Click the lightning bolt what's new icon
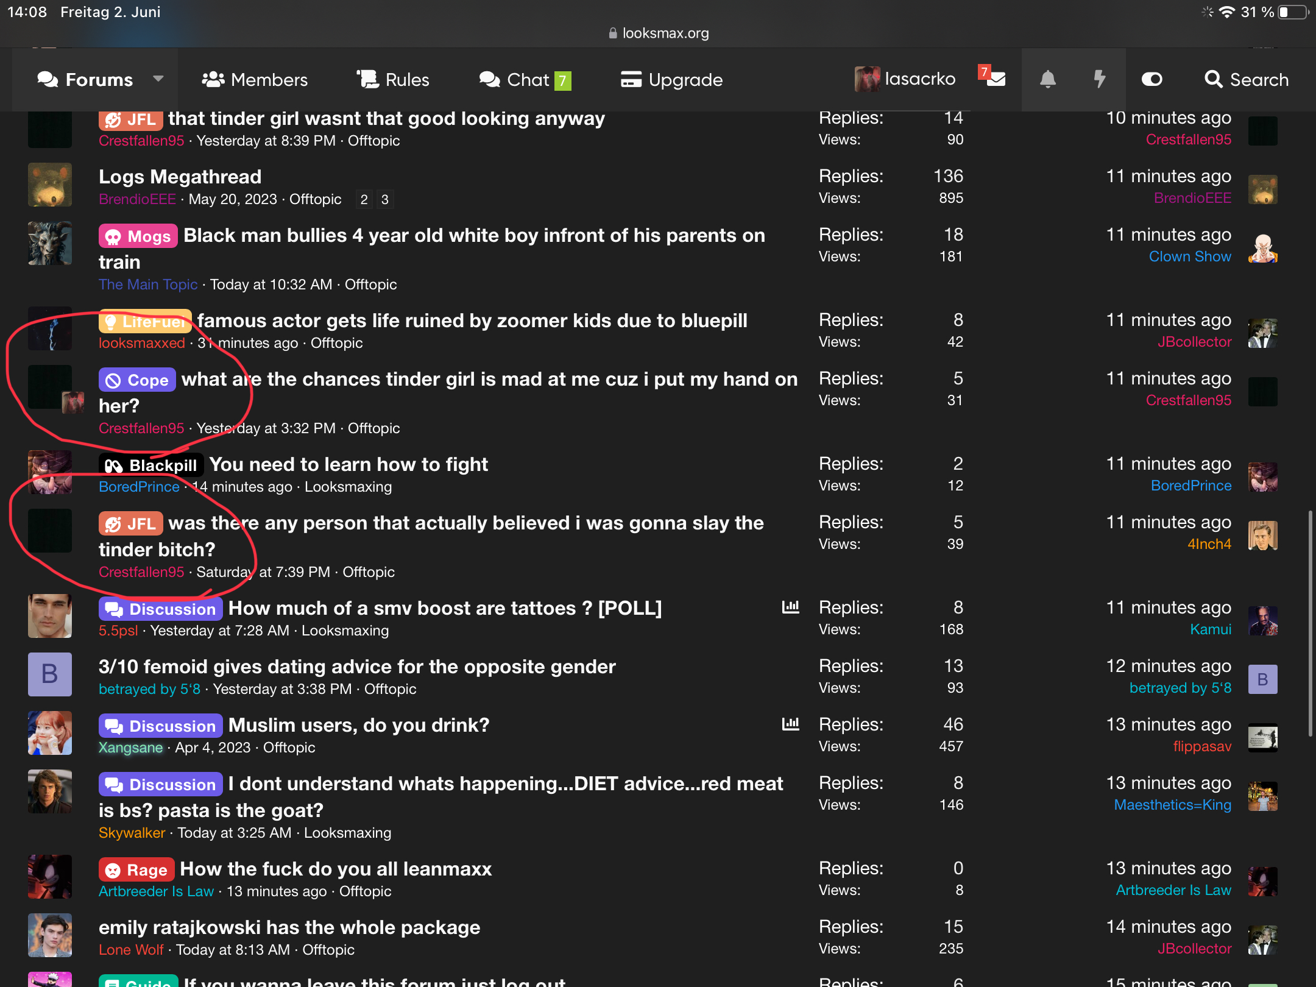 [x=1100, y=79]
